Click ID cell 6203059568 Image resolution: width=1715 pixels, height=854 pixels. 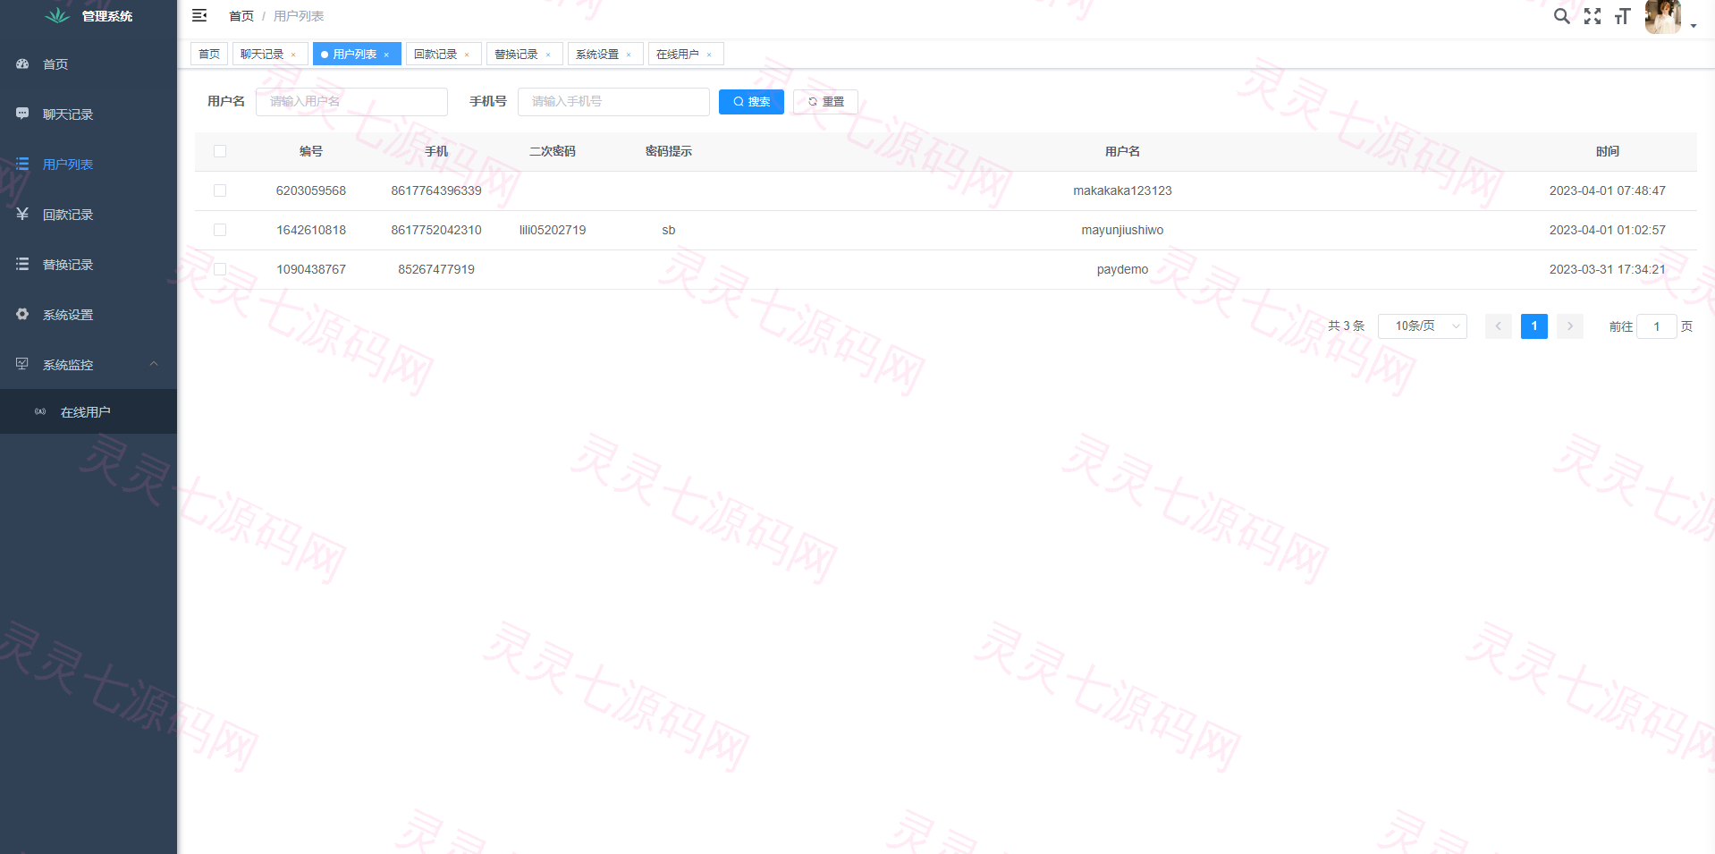click(x=311, y=190)
